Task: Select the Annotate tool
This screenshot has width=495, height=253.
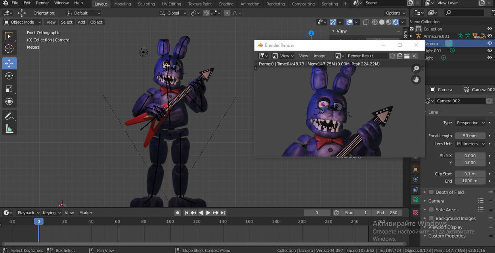Action: pyautogui.click(x=9, y=116)
